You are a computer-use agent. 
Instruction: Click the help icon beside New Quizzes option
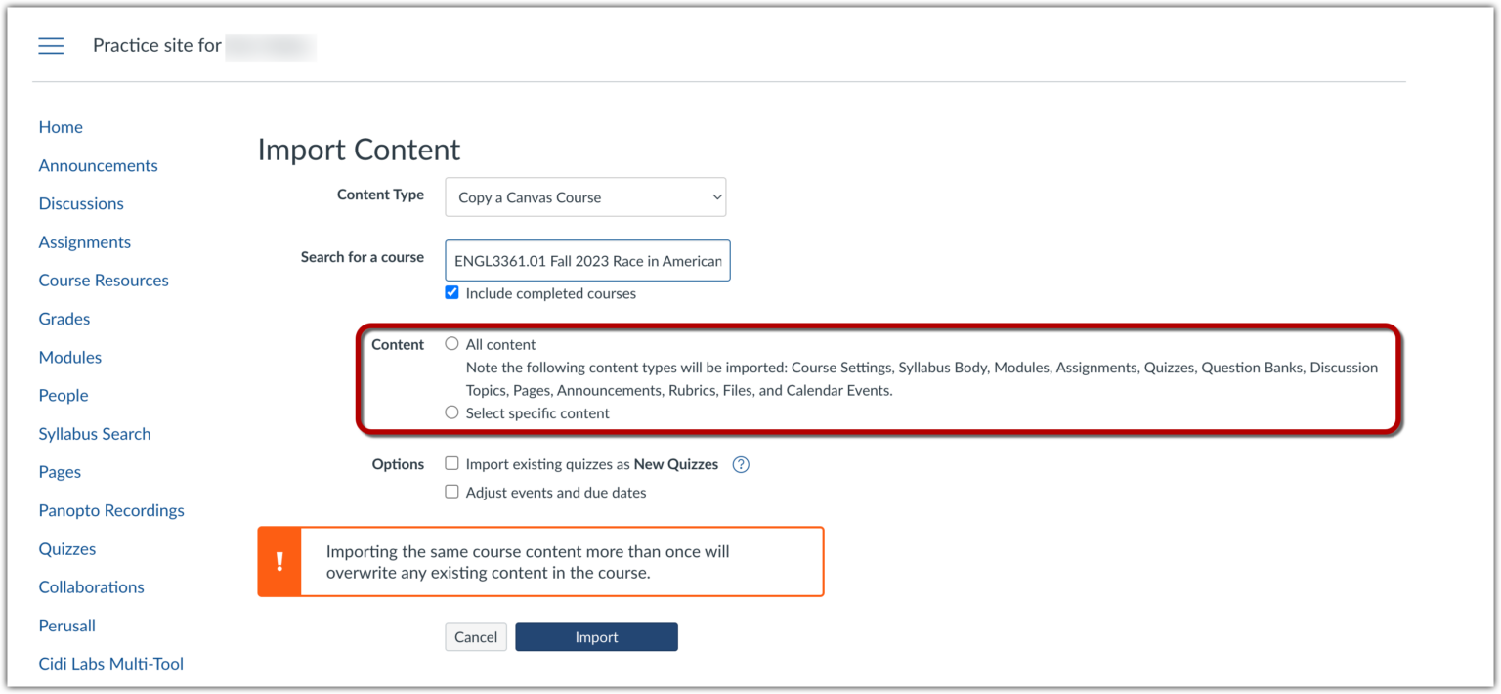coord(741,464)
